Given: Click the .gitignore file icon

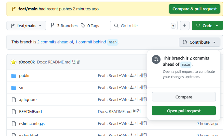Looking at the screenshot, I should (14, 100).
